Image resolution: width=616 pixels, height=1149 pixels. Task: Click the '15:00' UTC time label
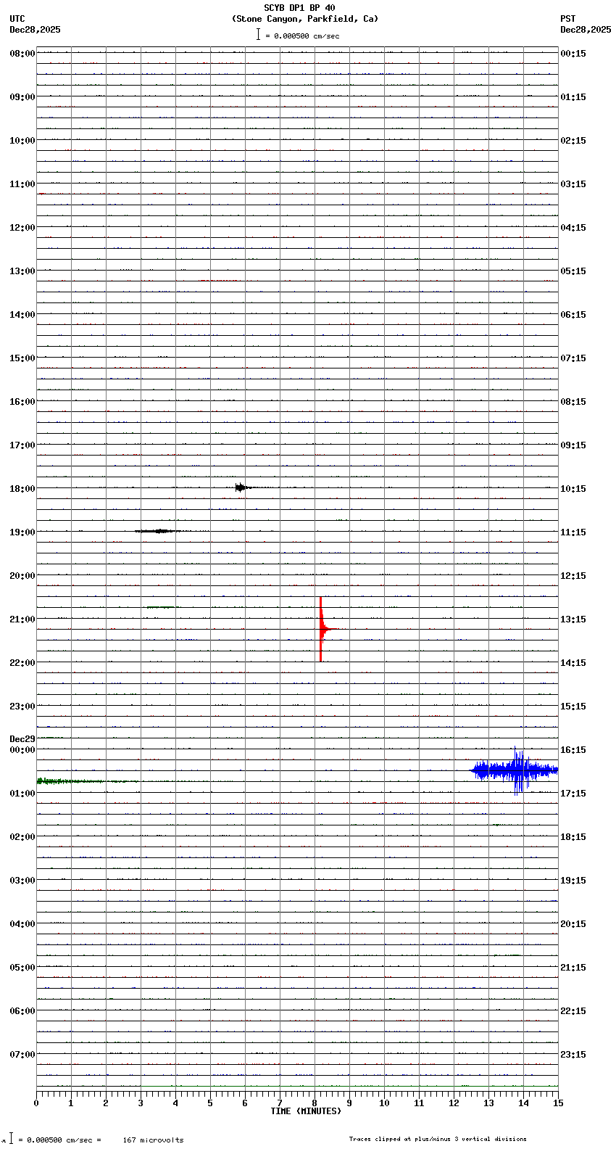(22, 358)
